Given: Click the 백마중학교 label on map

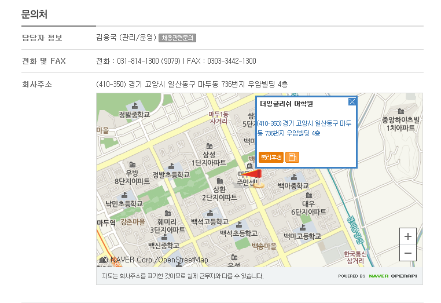Looking at the screenshot, I should (x=293, y=185).
